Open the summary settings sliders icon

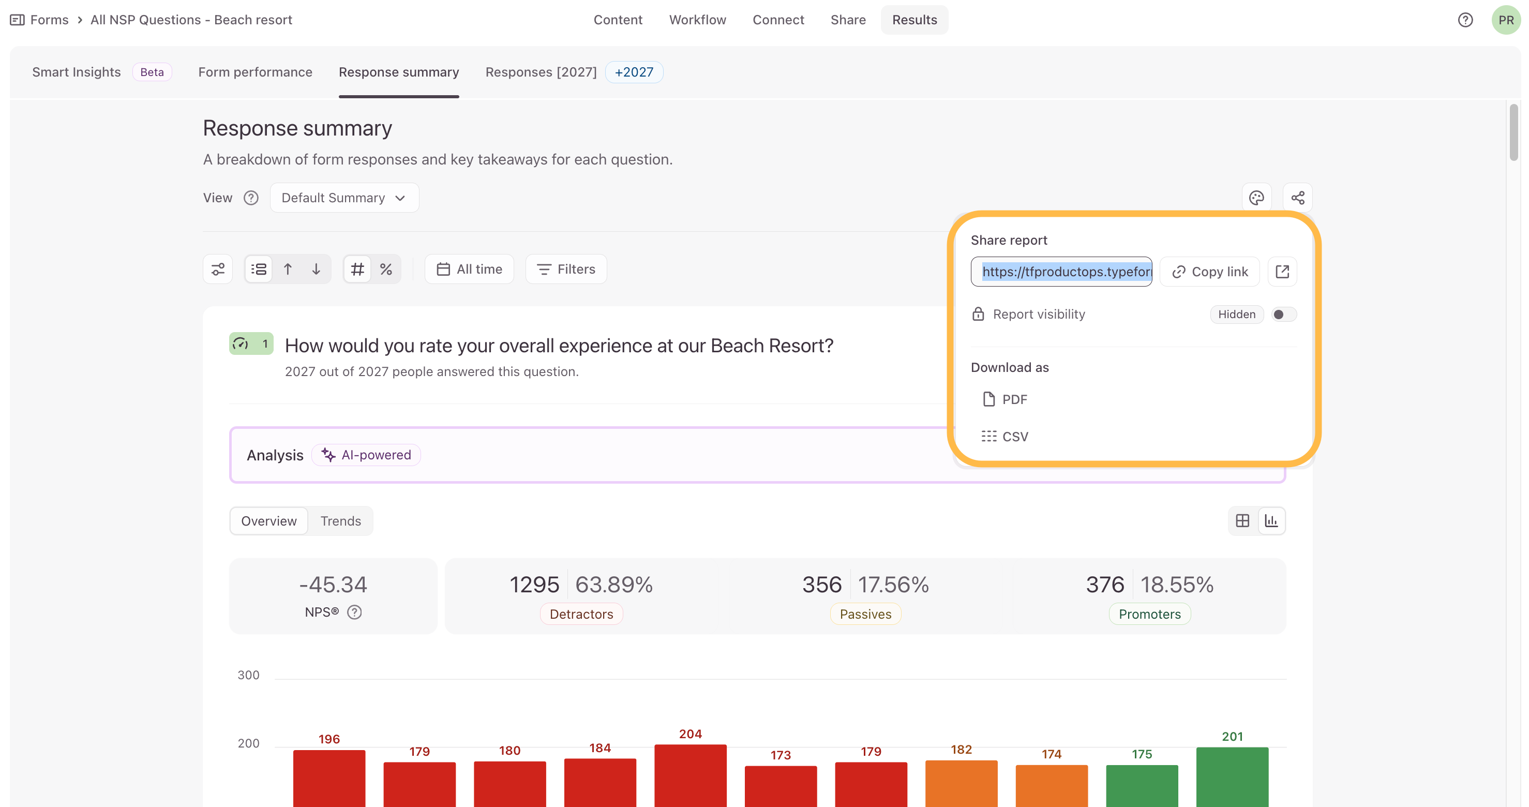point(218,269)
